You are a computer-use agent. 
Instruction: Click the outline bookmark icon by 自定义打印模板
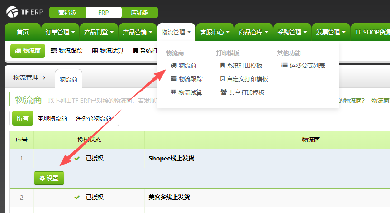[223, 79]
